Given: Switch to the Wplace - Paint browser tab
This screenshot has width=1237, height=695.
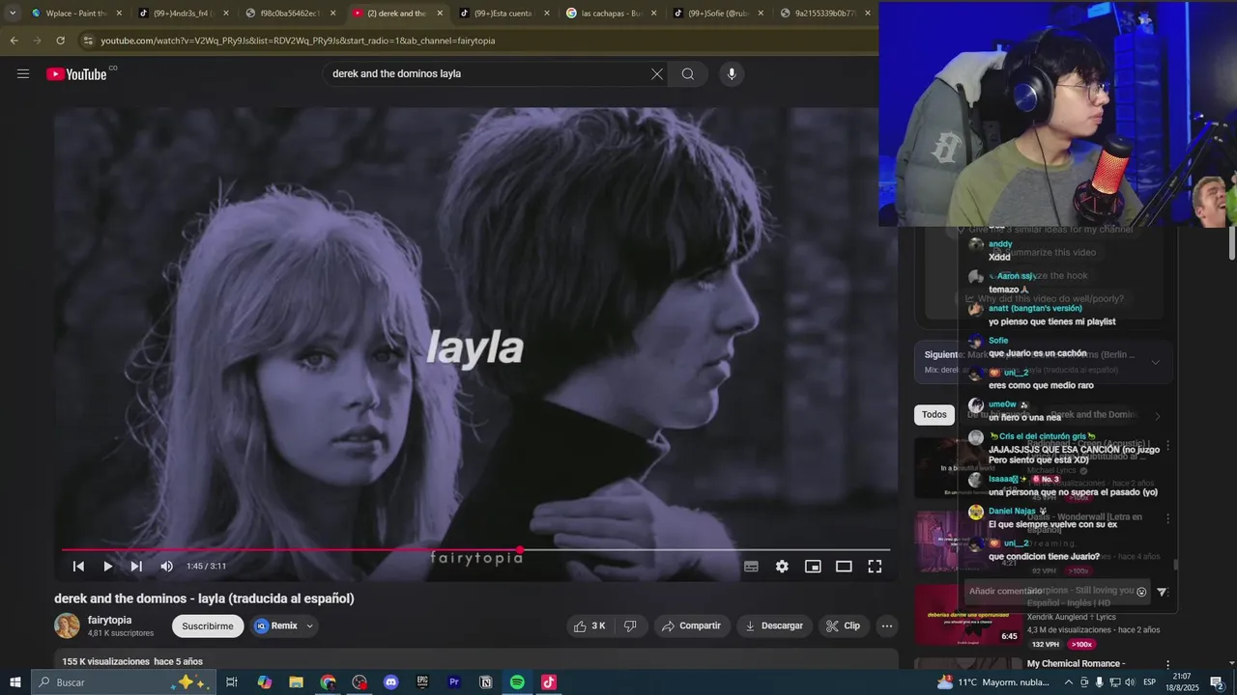Looking at the screenshot, I should click(76, 14).
